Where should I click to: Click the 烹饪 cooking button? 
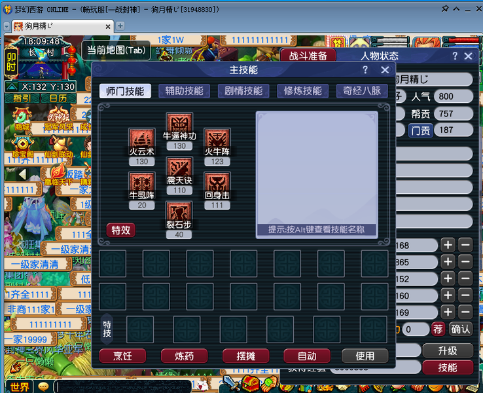click(x=122, y=356)
